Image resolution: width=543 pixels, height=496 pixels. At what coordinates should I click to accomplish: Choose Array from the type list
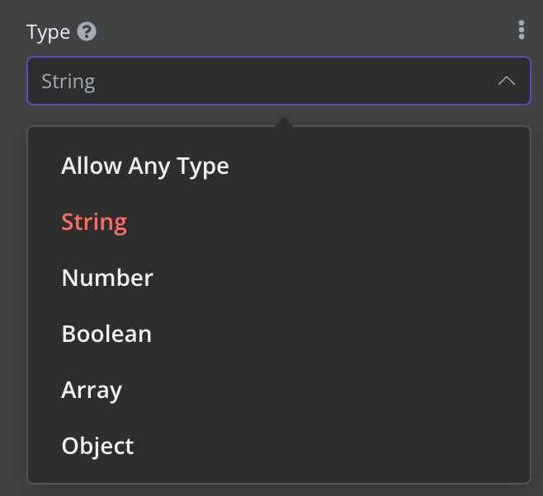[92, 390]
